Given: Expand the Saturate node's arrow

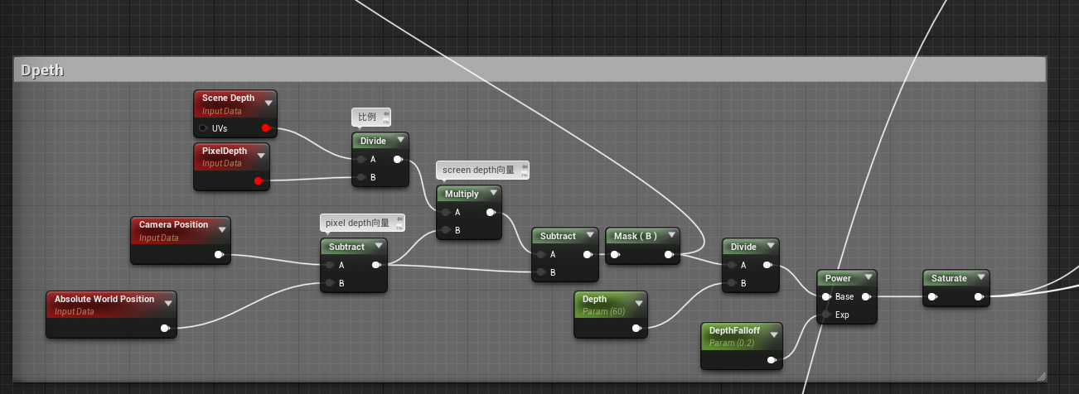Looking at the screenshot, I should 981,278.
